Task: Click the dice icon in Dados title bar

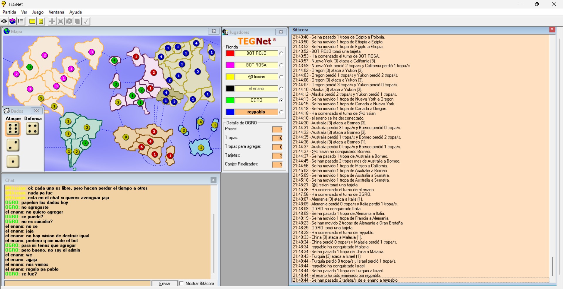Action: pos(6,111)
